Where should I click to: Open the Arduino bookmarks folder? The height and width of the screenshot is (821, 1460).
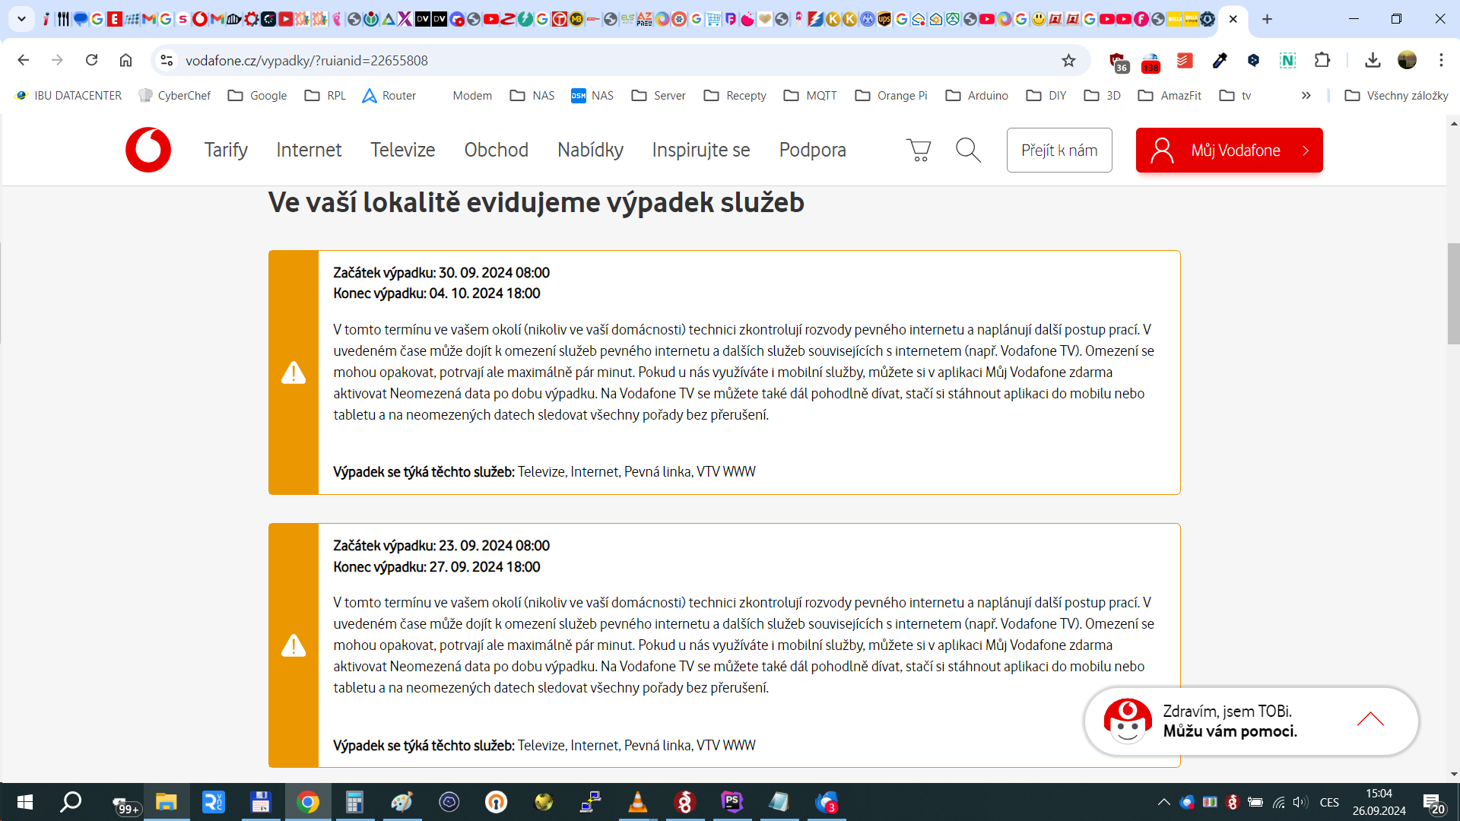click(x=976, y=96)
